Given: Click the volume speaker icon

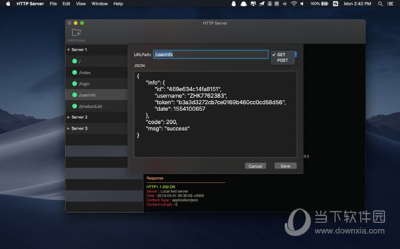Looking at the screenshot, I should pos(302,3).
